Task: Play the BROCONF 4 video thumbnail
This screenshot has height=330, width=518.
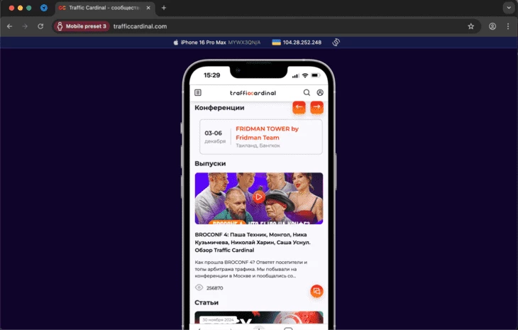Action: [x=259, y=197]
